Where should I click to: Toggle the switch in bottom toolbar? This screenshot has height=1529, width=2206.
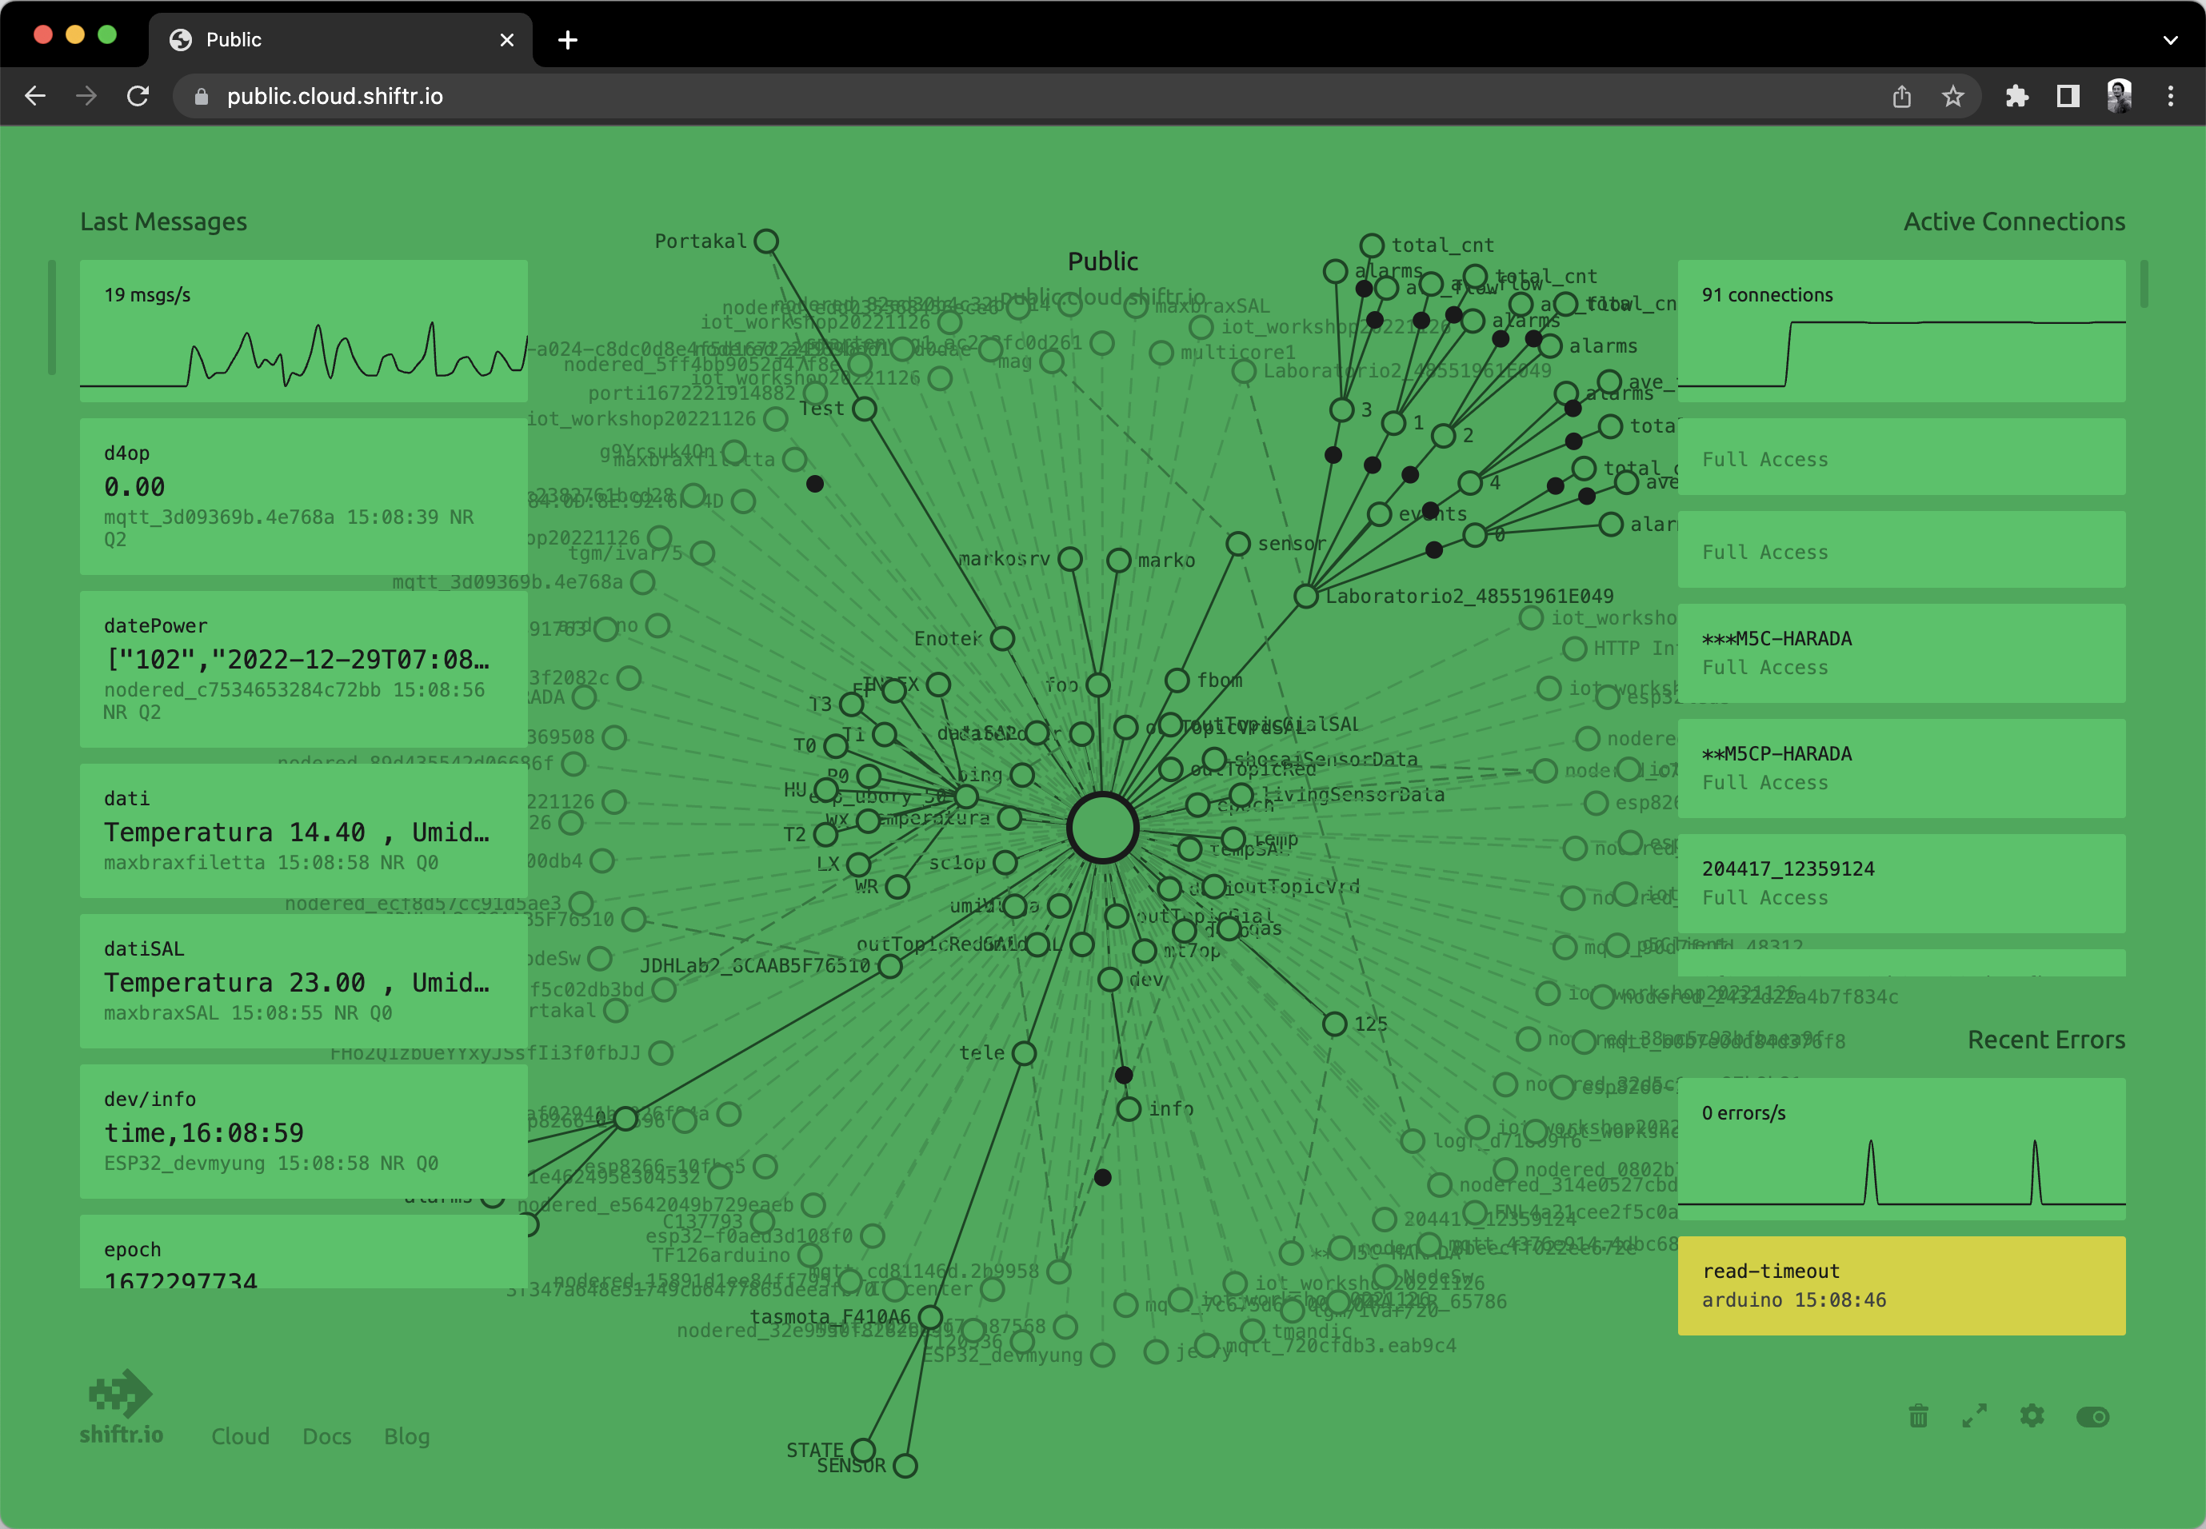[x=2093, y=1417]
